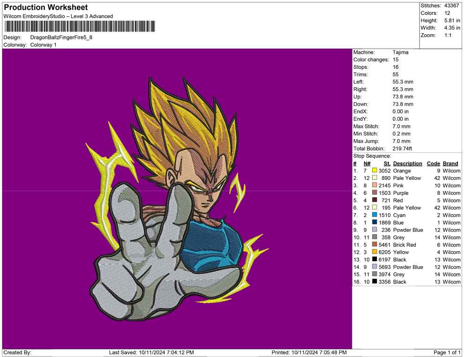The image size is (464, 357).
Task: Click the Code column header
Action: (x=433, y=164)
